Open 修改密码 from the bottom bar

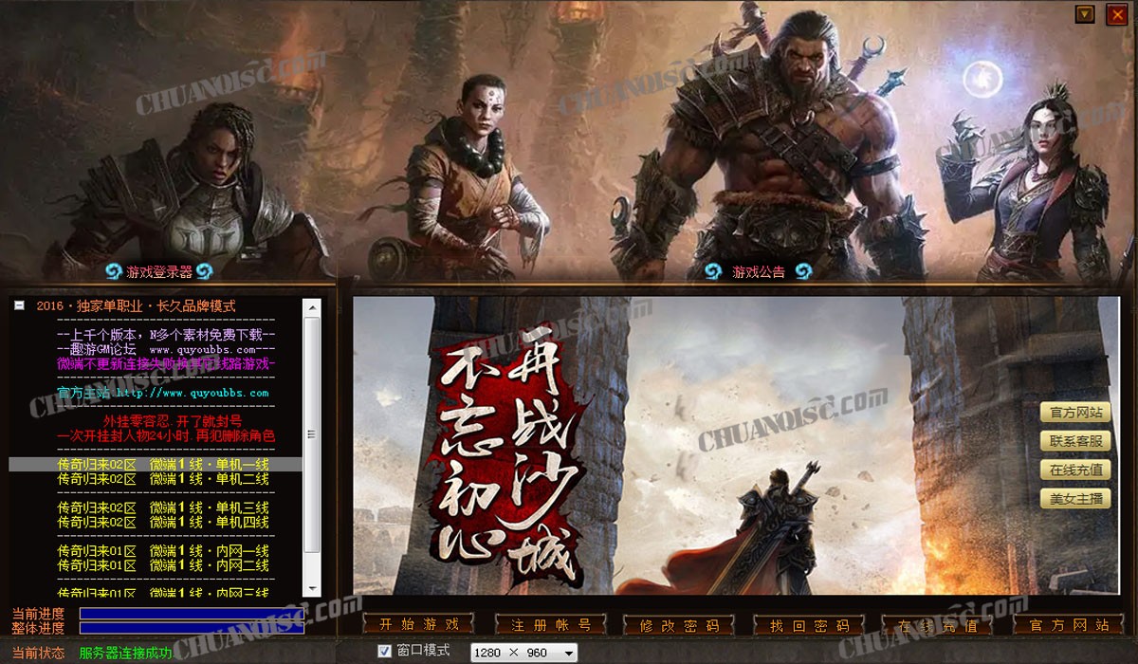coord(679,625)
